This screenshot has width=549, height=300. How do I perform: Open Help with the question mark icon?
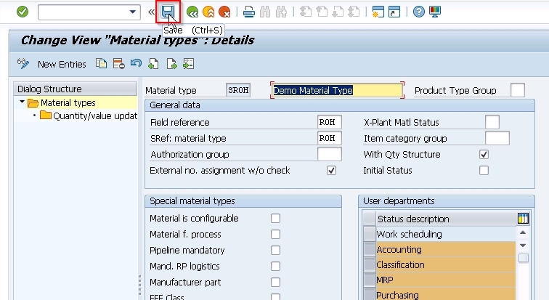[x=419, y=12]
